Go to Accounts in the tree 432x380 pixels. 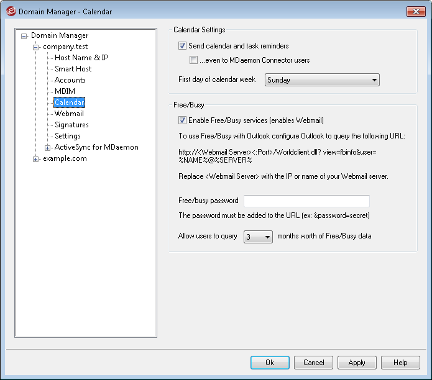coord(70,80)
